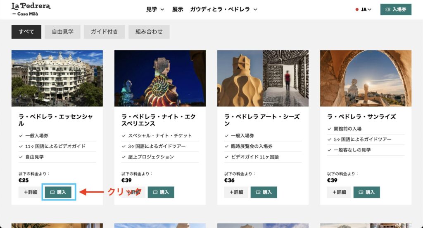Screen dimensions: 423x228
Task: Open the 展示 menu item
Action: click(178, 9)
